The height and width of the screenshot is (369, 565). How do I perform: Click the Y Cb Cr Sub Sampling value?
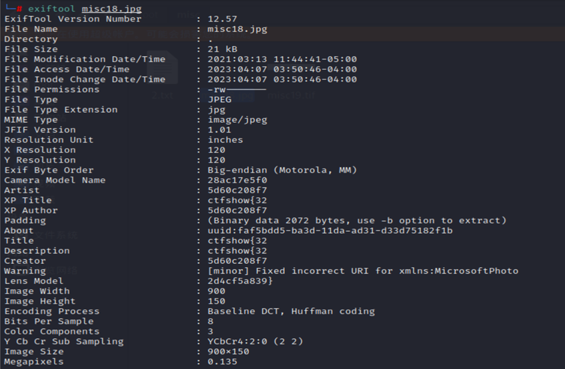255,342
